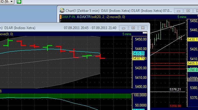Click the yellow 5430,15 tag in front window
This screenshot has height=110, width=198.
138,58
